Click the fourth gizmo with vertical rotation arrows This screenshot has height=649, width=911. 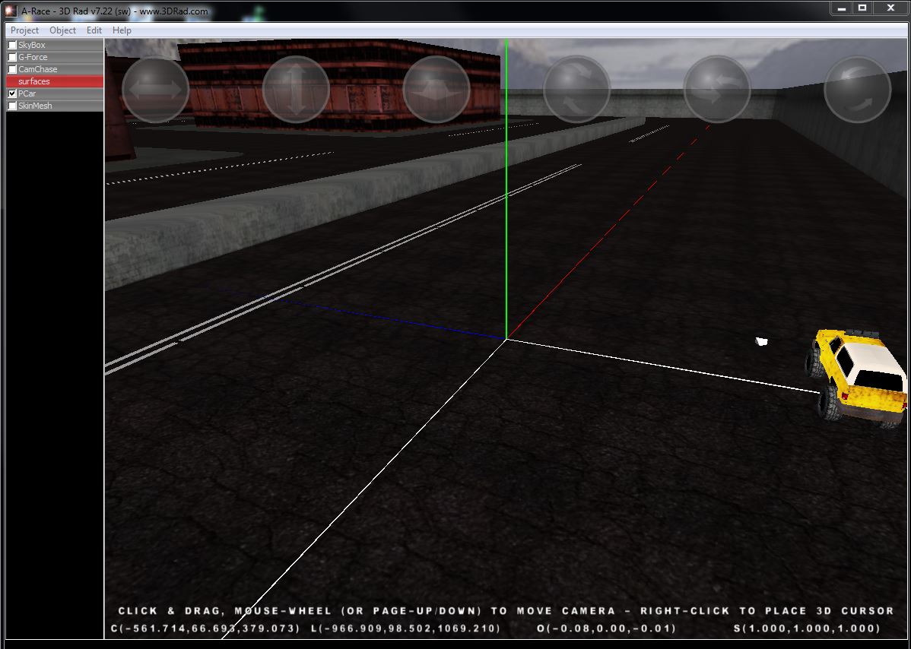(576, 90)
